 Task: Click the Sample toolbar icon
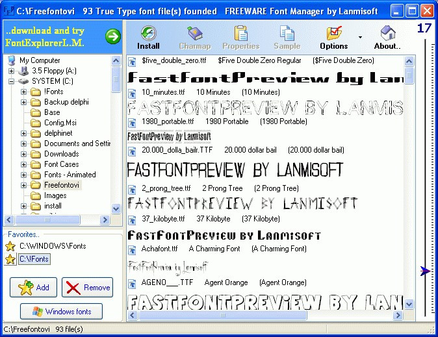(287, 33)
